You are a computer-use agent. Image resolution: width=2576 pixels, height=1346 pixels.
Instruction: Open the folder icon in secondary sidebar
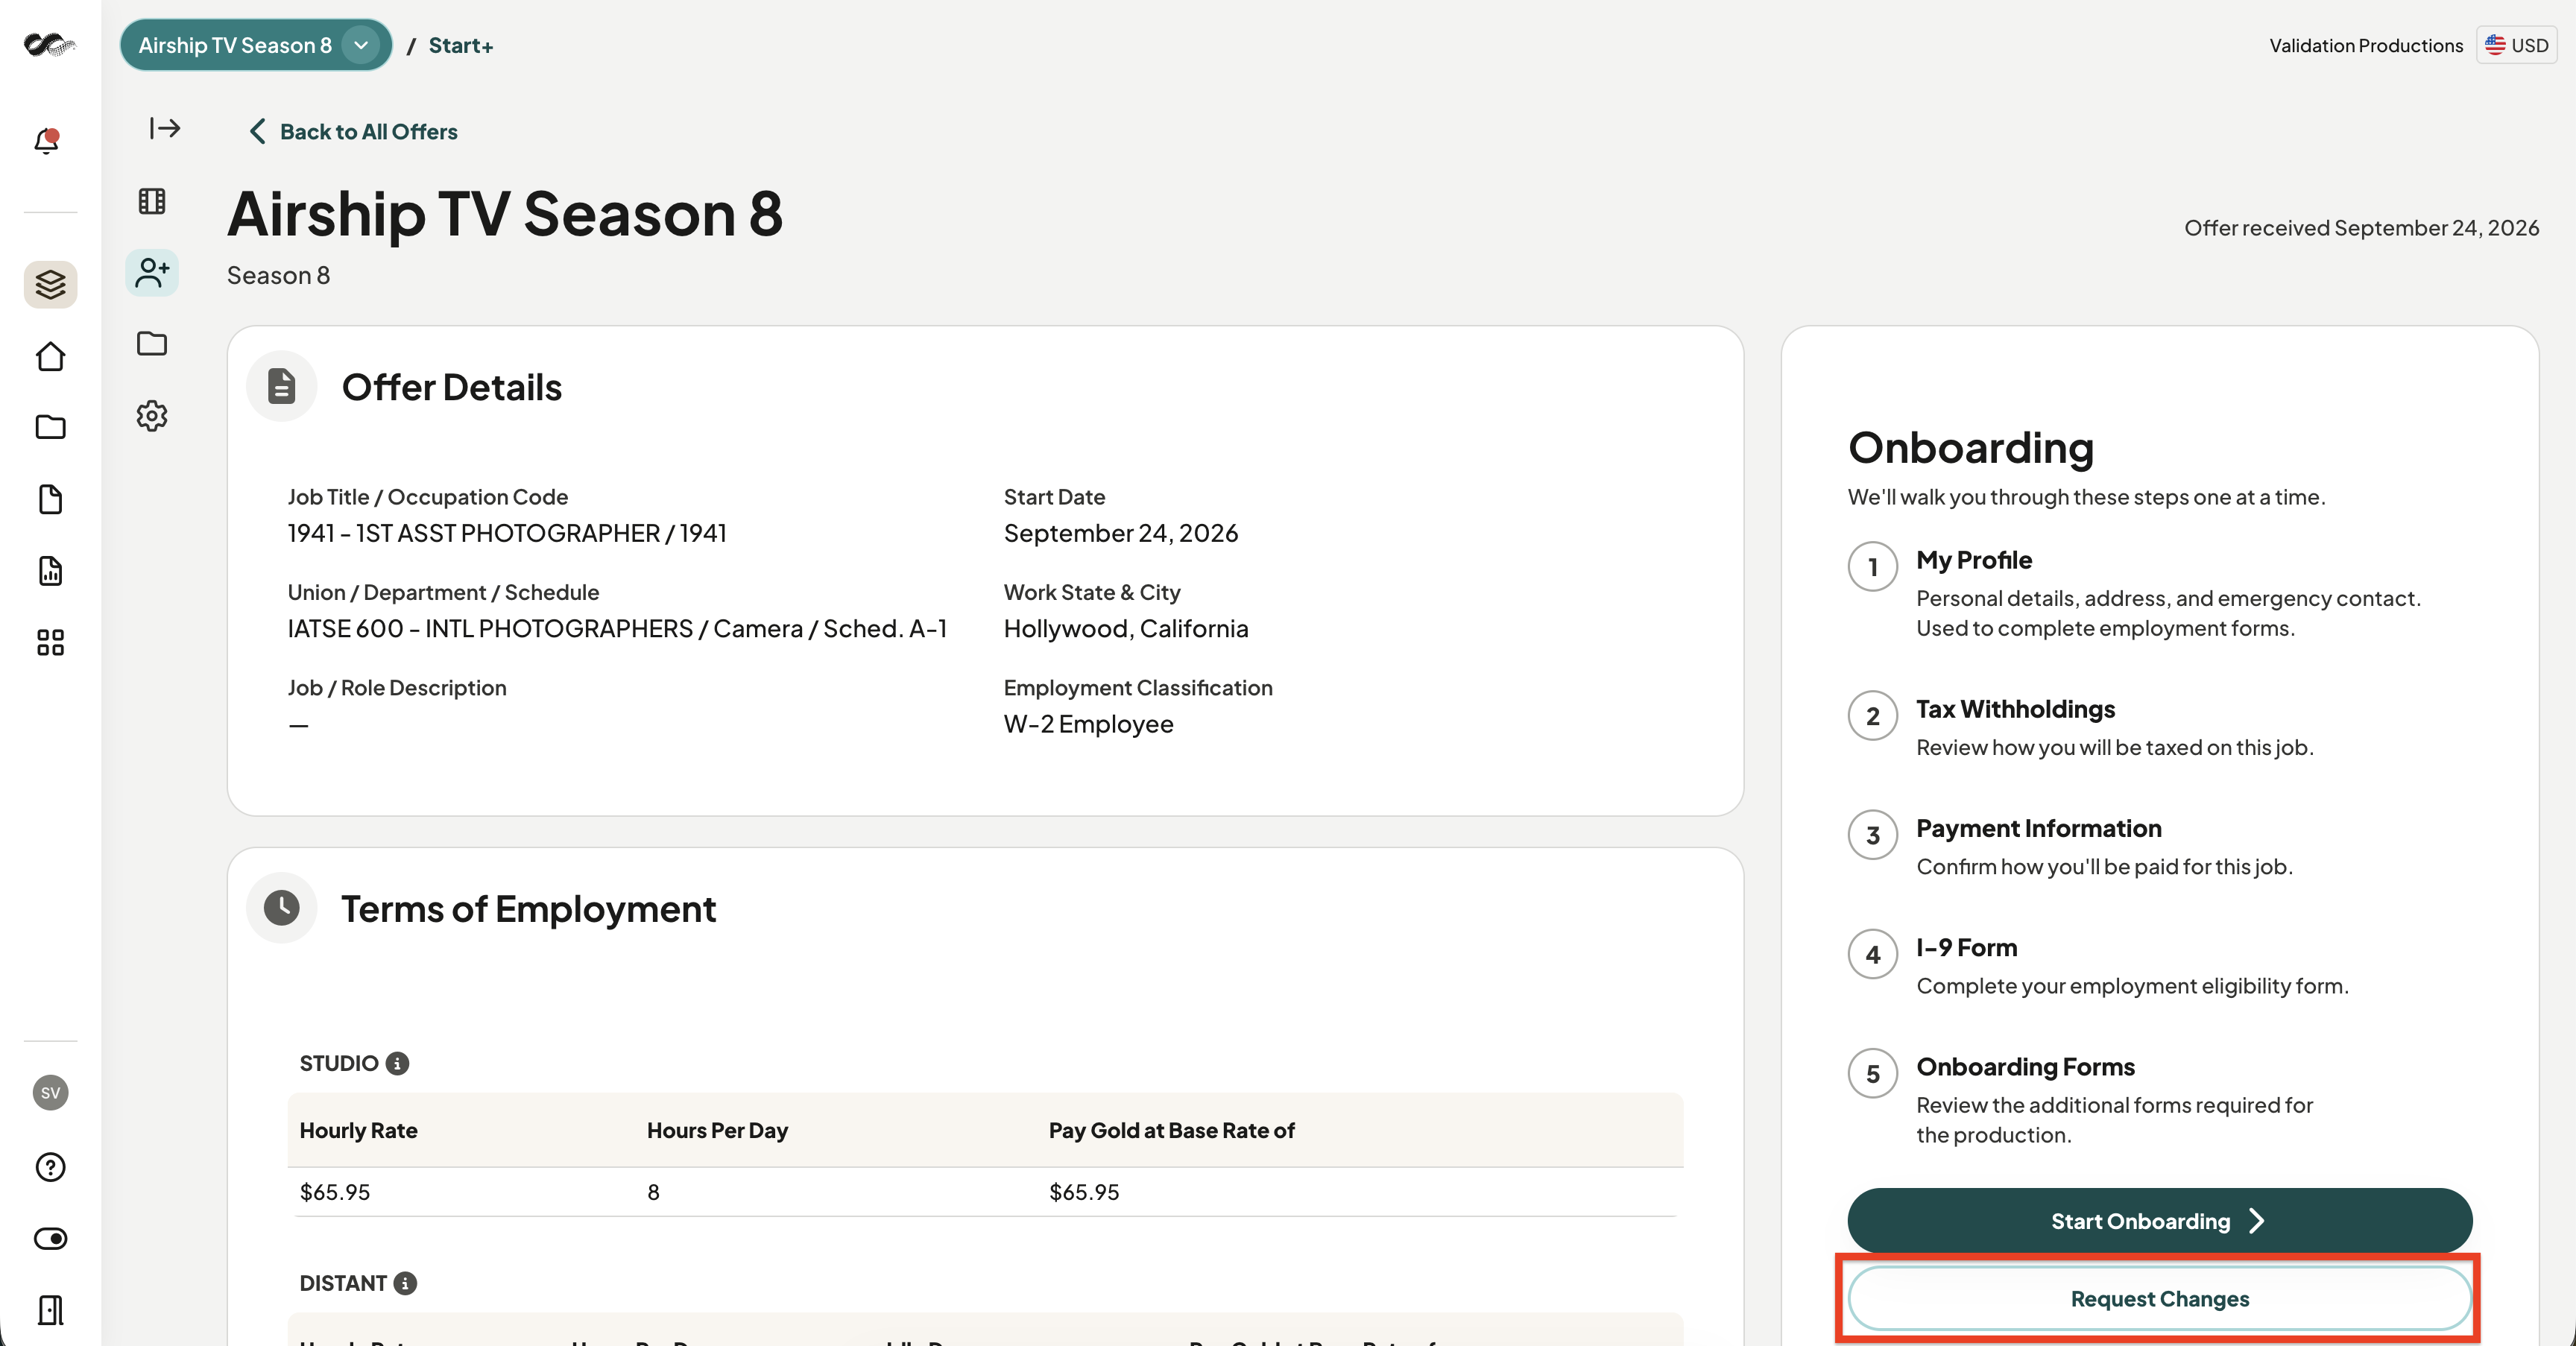coord(152,344)
